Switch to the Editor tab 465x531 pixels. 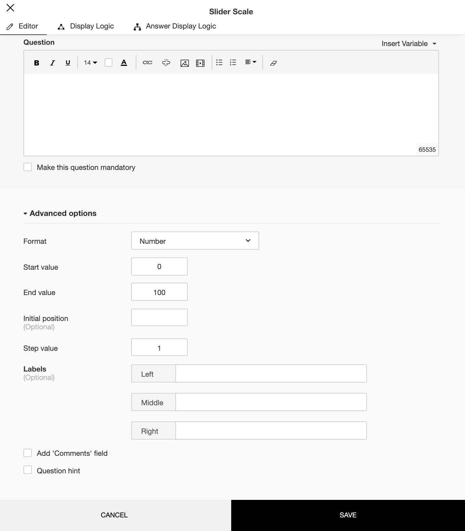point(23,26)
